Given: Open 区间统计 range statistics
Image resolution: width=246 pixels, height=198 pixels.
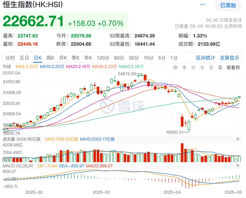Looking at the screenshot, I should point(205,58).
